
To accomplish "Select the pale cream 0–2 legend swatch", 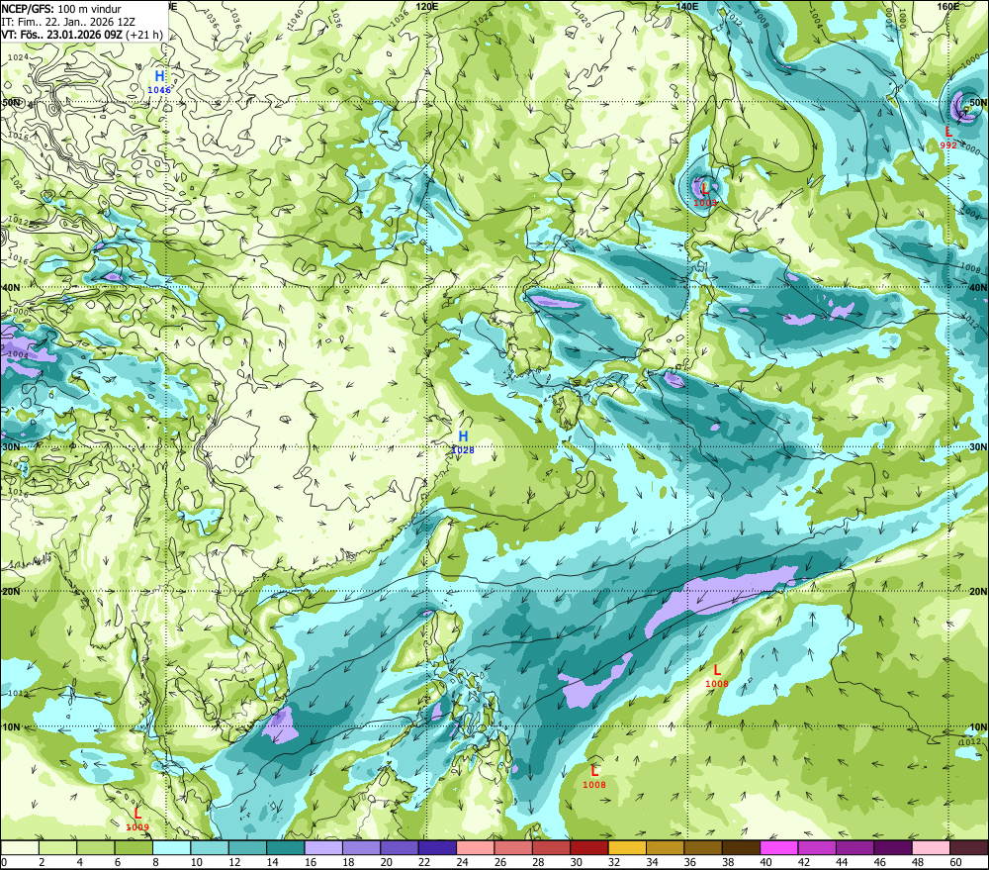I will point(20,847).
